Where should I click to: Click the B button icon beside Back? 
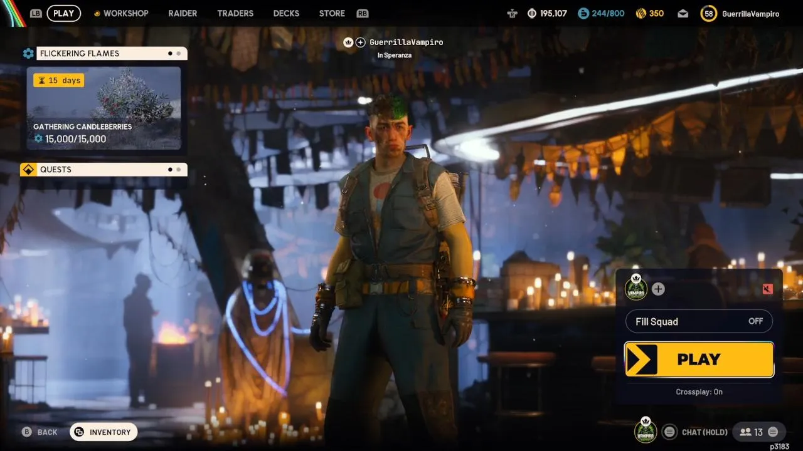click(x=26, y=432)
